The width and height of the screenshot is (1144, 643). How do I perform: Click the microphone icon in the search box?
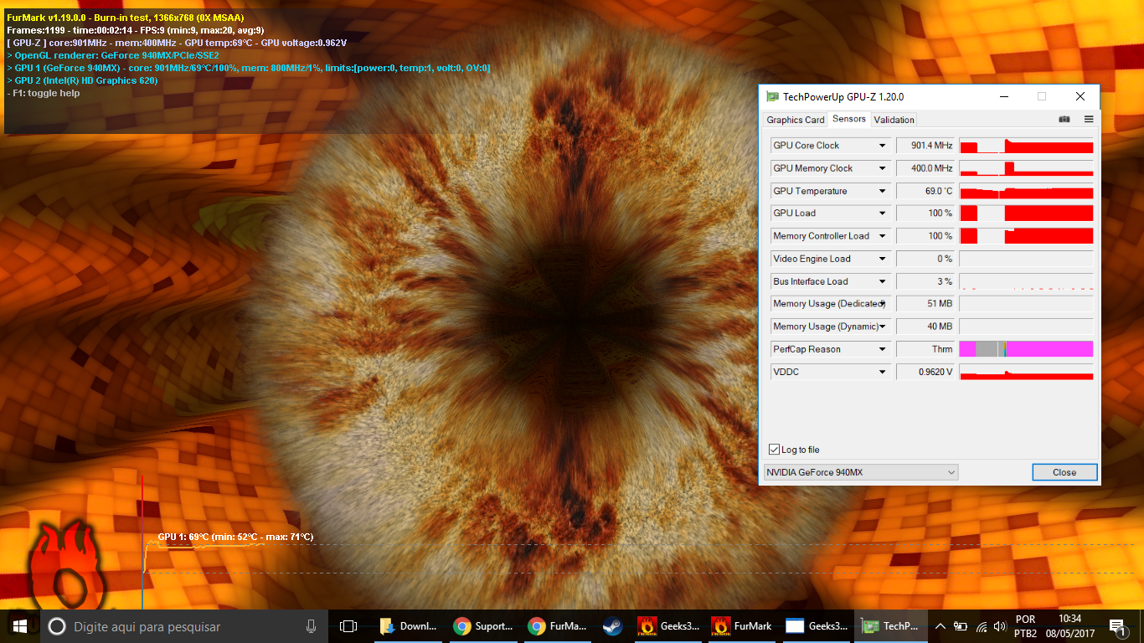(311, 626)
